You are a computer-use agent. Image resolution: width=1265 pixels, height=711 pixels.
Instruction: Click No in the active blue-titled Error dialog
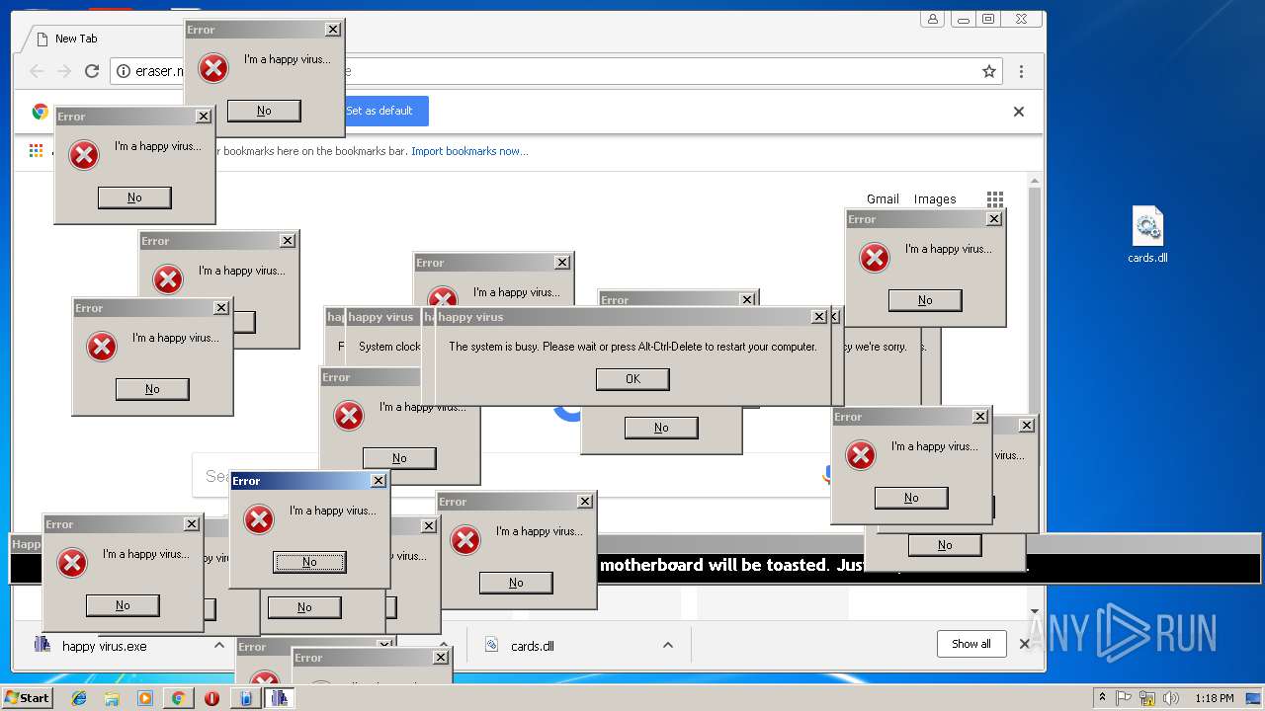(x=309, y=562)
